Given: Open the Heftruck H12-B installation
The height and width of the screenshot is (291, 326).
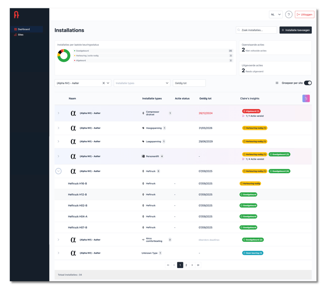Looking at the screenshot, I should coord(77,195).
